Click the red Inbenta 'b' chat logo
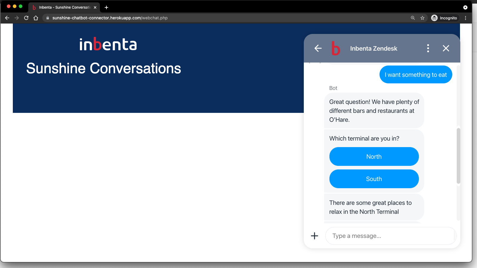 (336, 48)
